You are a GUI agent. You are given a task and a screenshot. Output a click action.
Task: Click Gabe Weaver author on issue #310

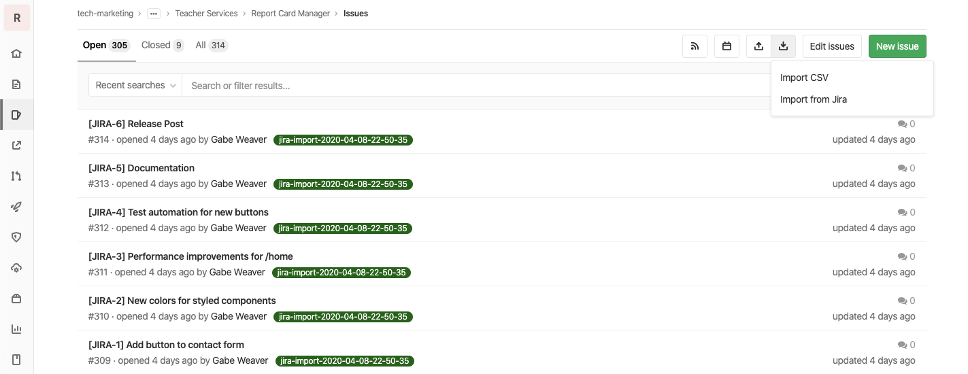239,316
